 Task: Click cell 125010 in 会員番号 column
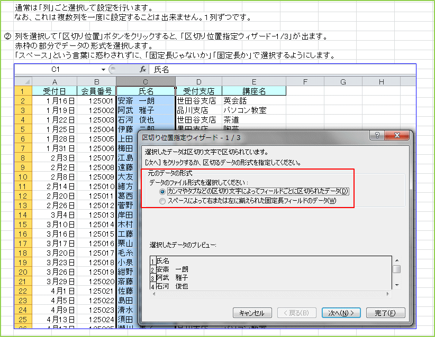(96, 186)
